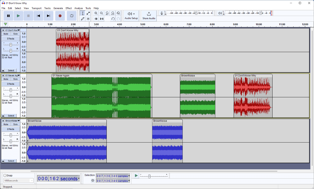The height and width of the screenshot is (189, 314).
Task: Click Select button on 01 Never Again track
Action: point(11,116)
